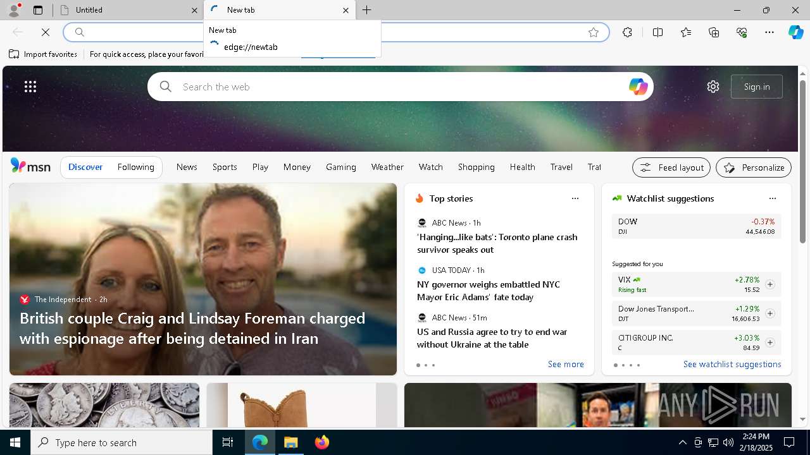Open the Edge profile icon
Screen dimensions: 810x455
pos(13,10)
